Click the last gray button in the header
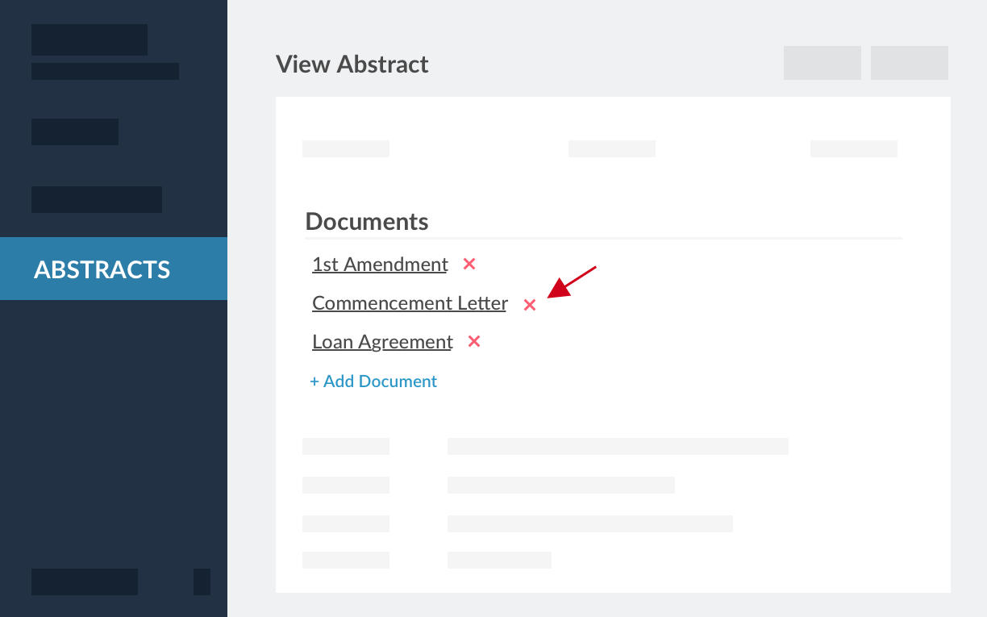 pos(909,63)
